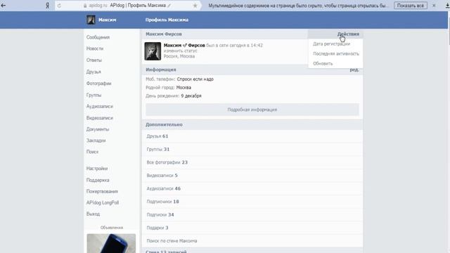The height and width of the screenshot is (253, 450).
Task: Click Показать всё button
Action: 411,6
